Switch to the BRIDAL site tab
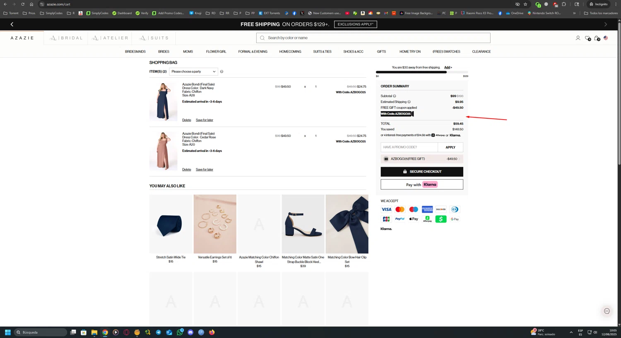This screenshot has width=621, height=338. click(x=66, y=38)
